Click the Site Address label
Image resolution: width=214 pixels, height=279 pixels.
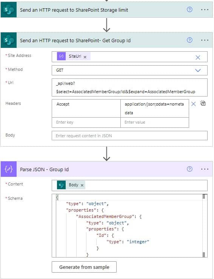[x=18, y=55]
